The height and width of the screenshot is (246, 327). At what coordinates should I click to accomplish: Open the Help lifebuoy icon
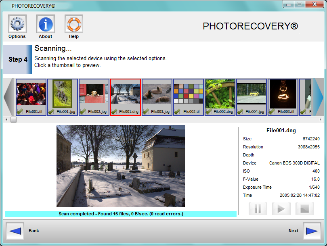coord(74,24)
